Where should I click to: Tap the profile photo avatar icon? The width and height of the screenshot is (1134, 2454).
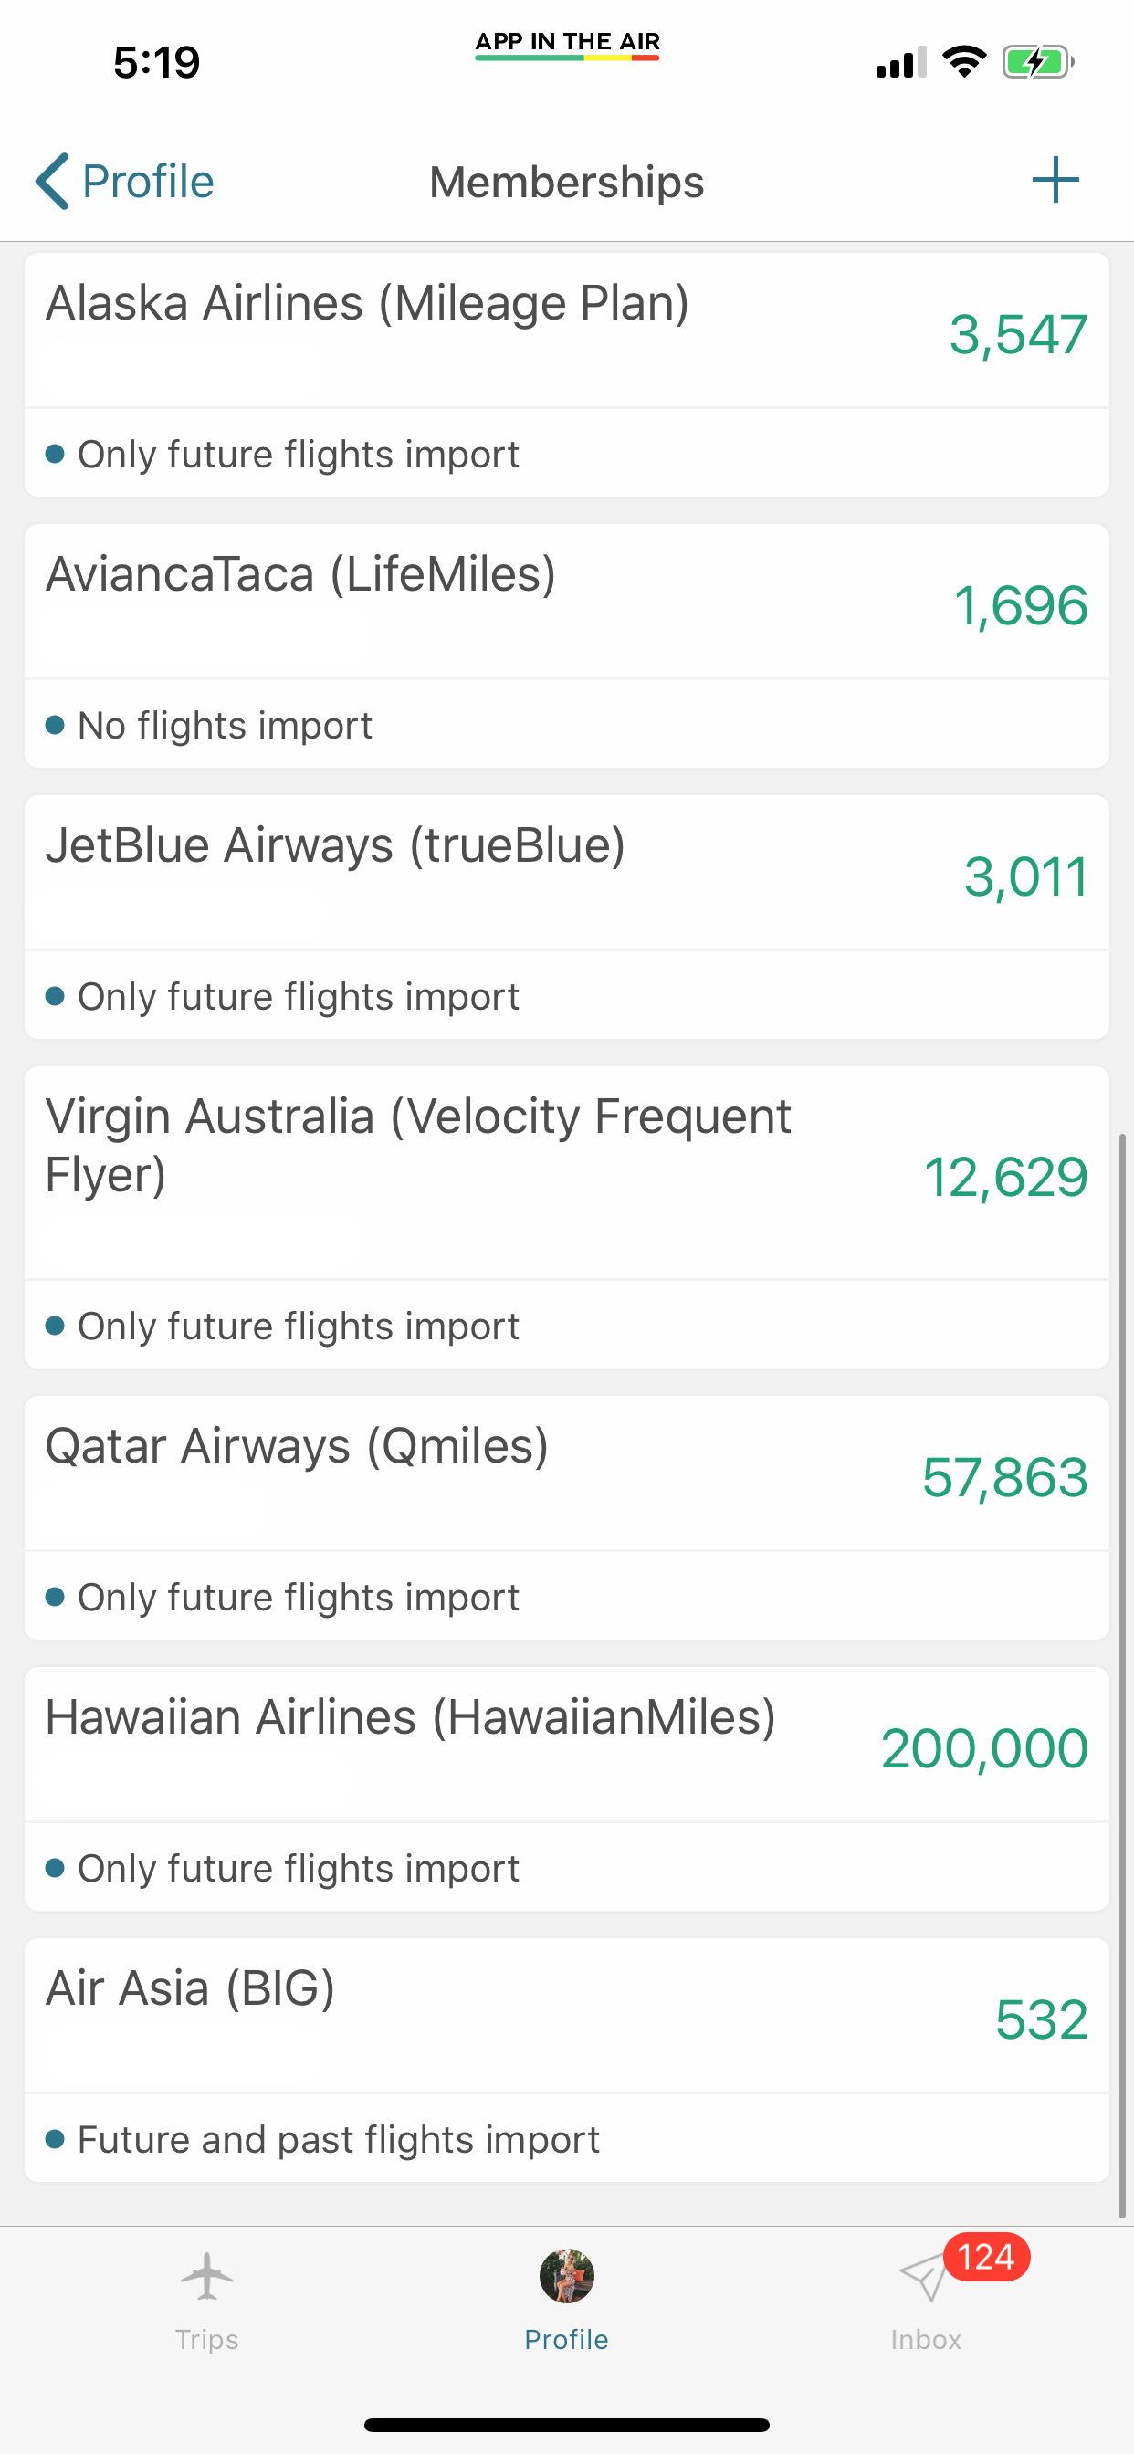coord(567,2276)
